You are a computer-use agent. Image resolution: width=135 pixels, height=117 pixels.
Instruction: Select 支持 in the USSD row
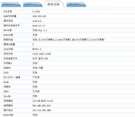click(35, 73)
